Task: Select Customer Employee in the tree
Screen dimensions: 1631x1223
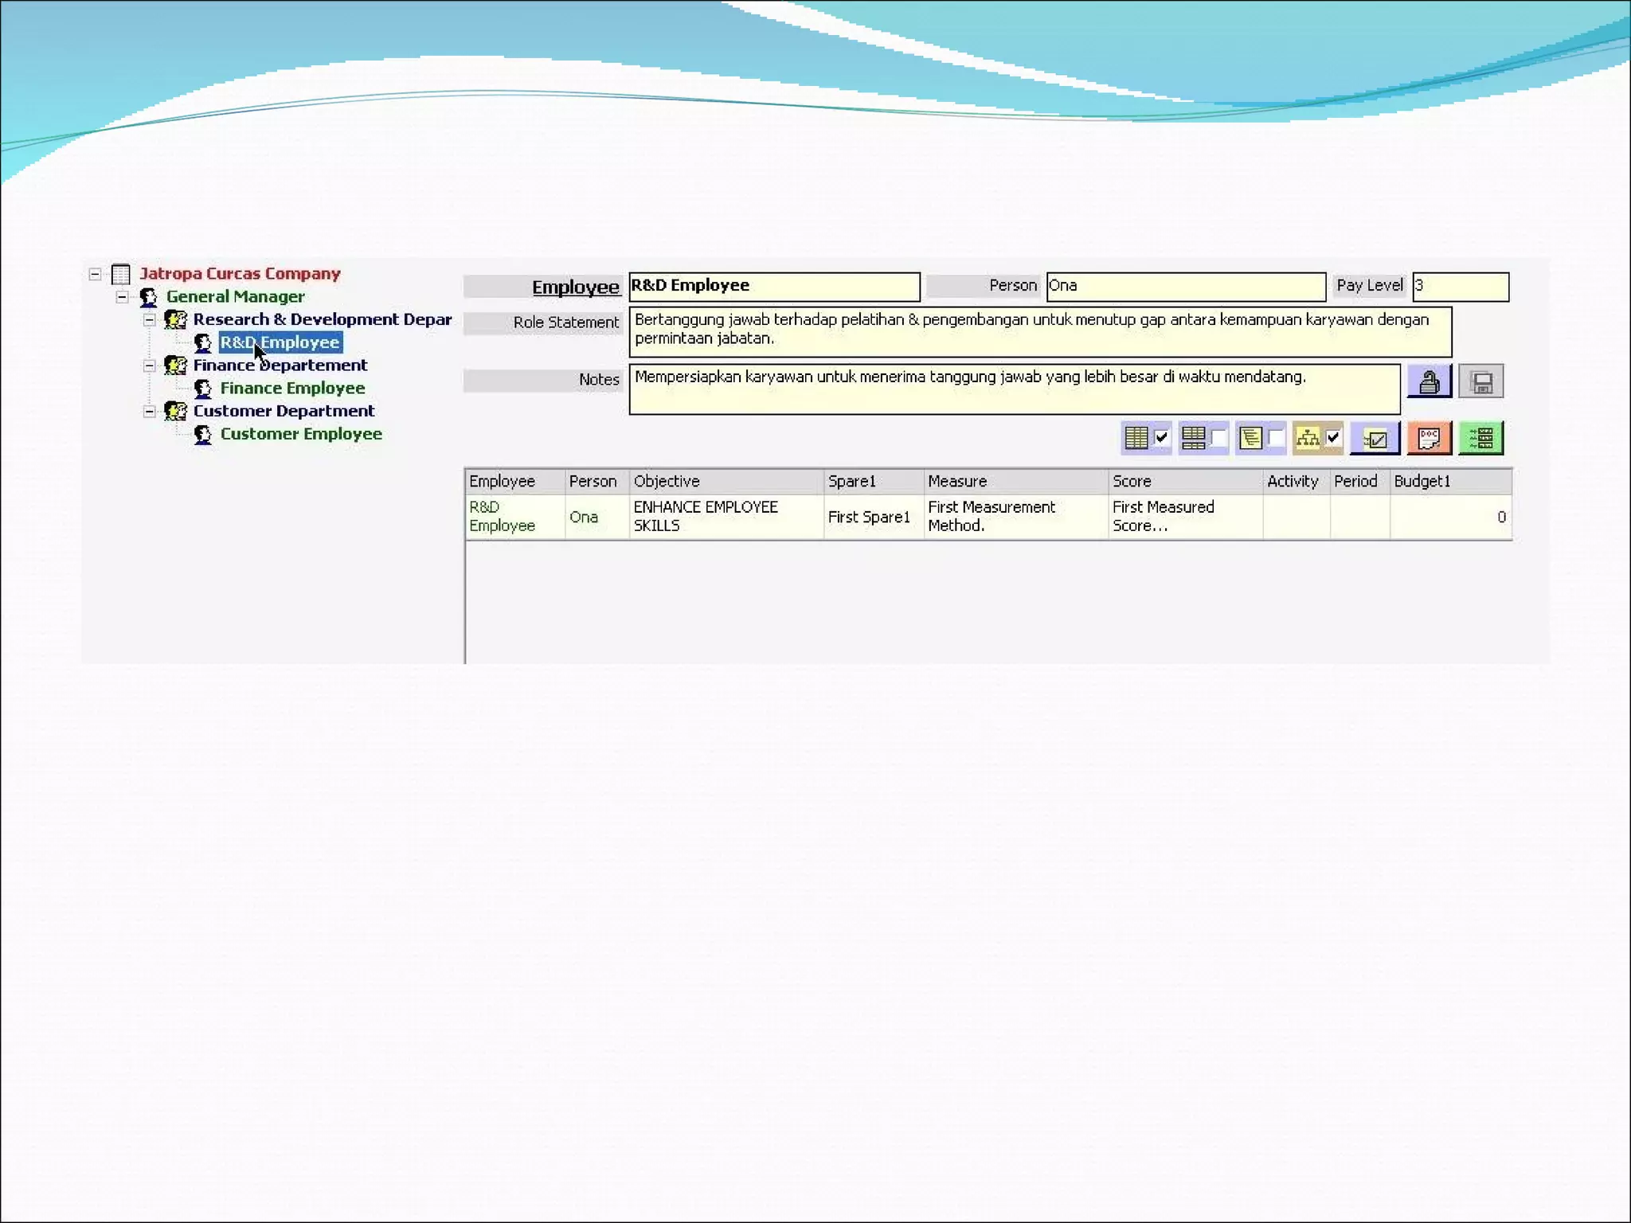Action: click(301, 434)
